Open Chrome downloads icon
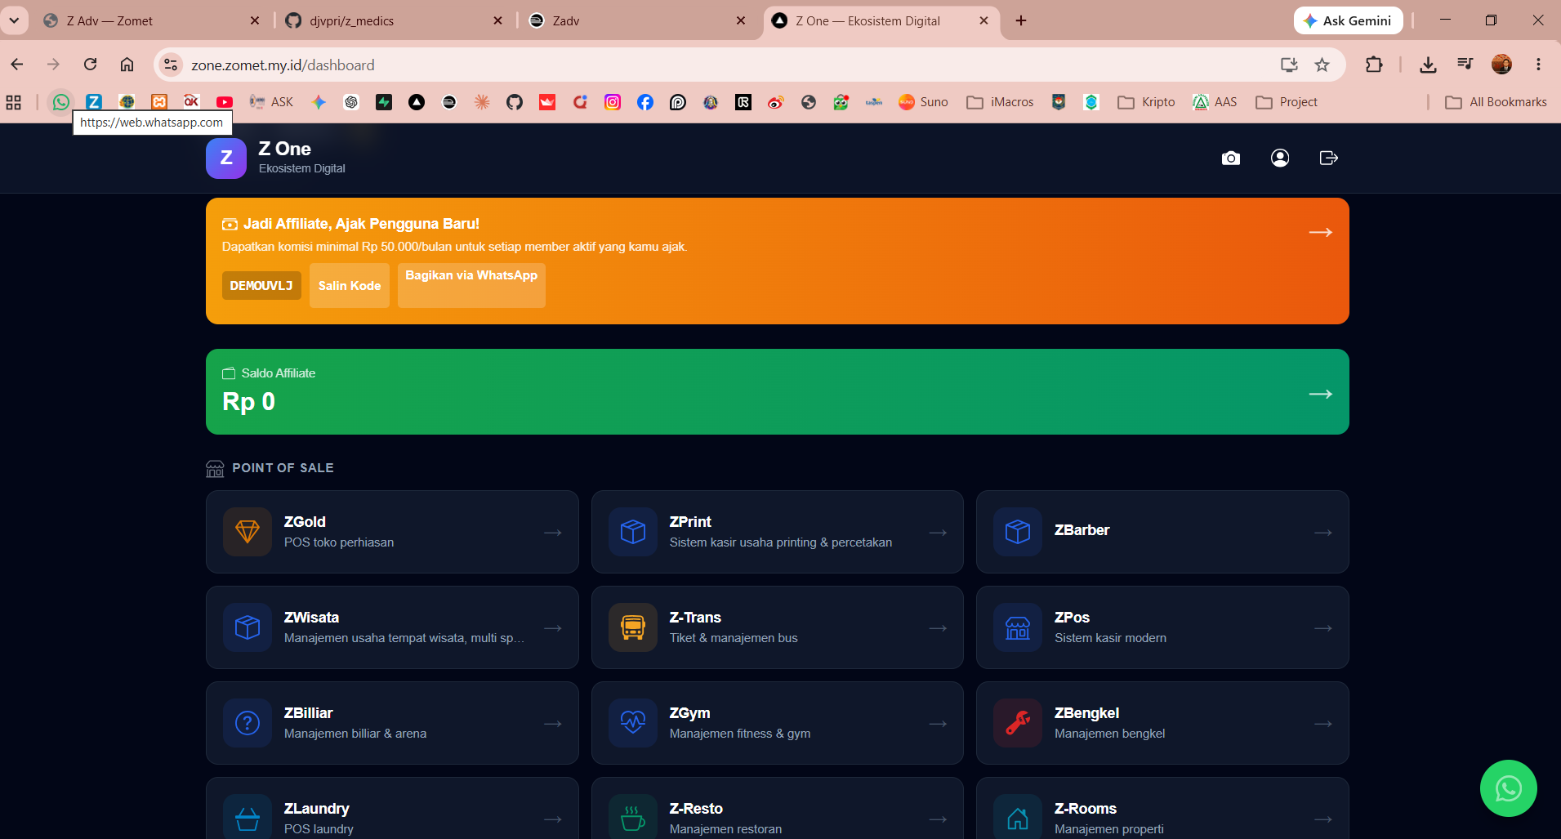The height and width of the screenshot is (839, 1561). (x=1428, y=65)
